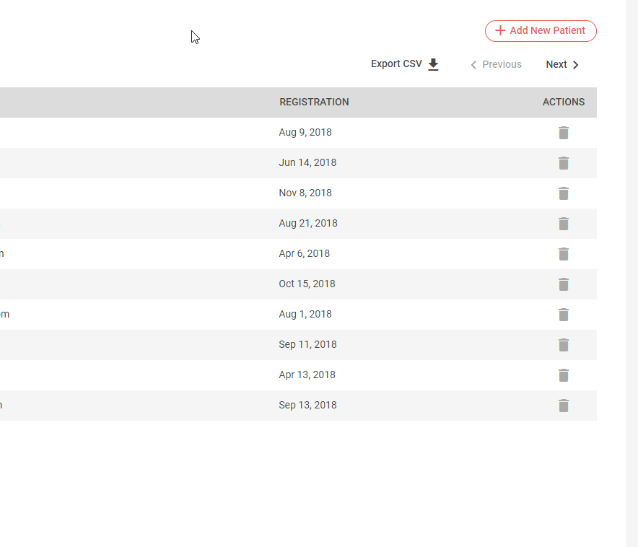The height and width of the screenshot is (547, 638).
Task: Remove the patient registered Aug 1, 2018
Action: 564,315
